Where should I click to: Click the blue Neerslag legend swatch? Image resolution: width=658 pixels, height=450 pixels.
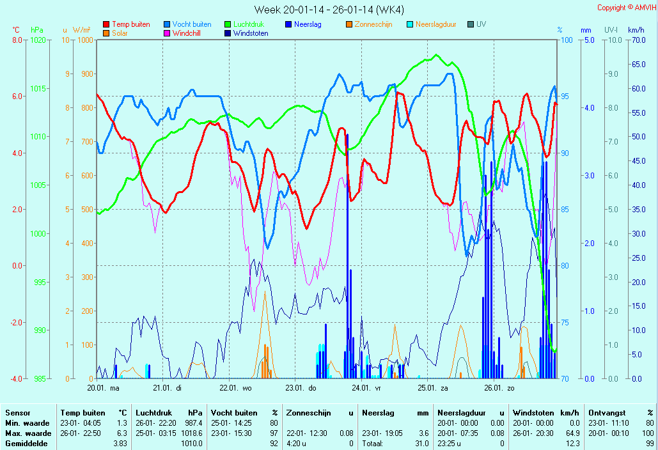288,24
